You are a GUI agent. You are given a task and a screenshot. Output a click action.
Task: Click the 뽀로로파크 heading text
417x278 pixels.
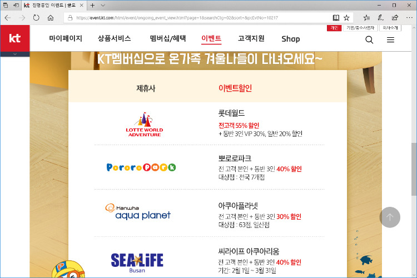point(235,158)
